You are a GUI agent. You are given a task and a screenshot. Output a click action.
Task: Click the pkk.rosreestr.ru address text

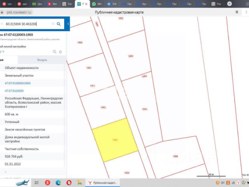tap(19, 12)
